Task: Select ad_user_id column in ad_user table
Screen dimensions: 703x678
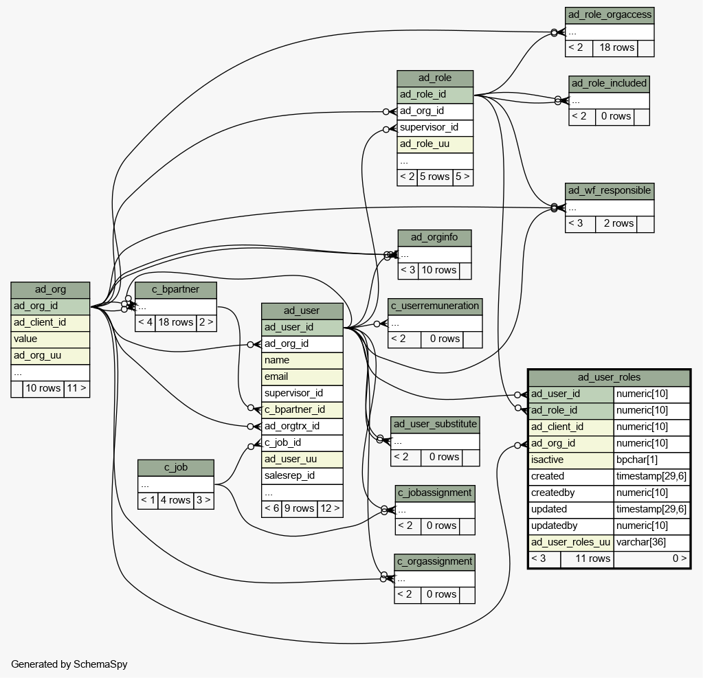Action: pyautogui.click(x=302, y=328)
